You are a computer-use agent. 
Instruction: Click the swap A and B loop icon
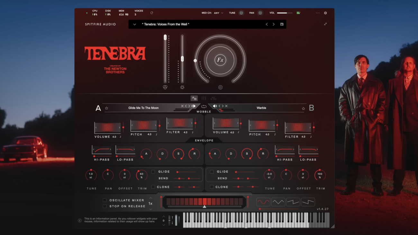(204, 106)
